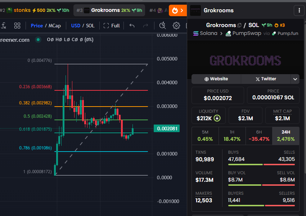306x216 pixels.
Task: Click the SELLS 43,305 value
Action: click(x=287, y=159)
